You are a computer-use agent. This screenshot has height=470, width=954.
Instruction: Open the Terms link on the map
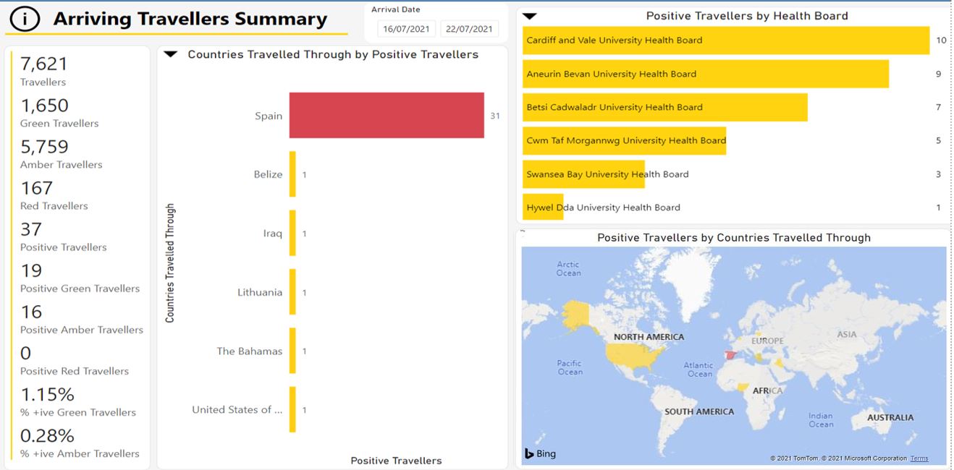click(919, 458)
